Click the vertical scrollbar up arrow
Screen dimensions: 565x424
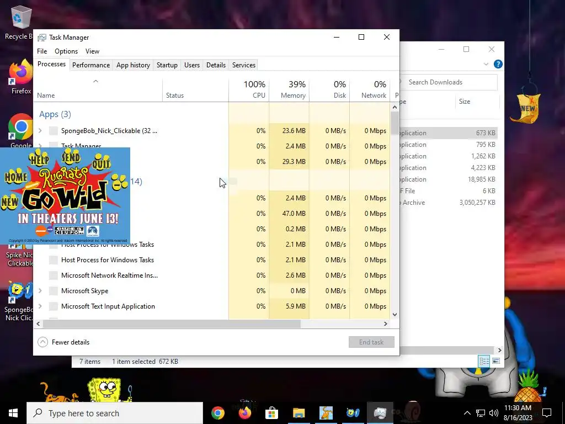(x=395, y=107)
